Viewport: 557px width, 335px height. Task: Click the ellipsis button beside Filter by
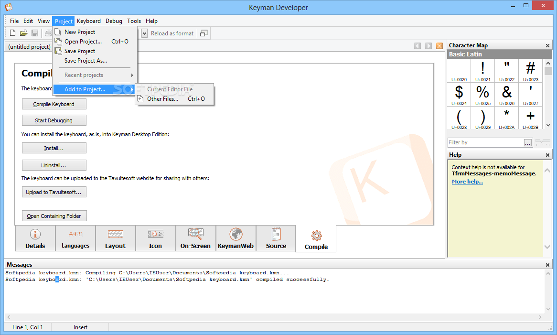click(528, 142)
